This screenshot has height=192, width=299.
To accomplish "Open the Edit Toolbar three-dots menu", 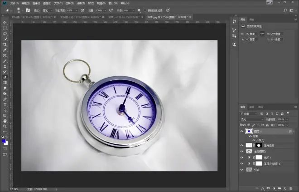I will tap(5, 132).
